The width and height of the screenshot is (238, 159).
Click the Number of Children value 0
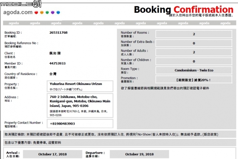click(x=194, y=61)
